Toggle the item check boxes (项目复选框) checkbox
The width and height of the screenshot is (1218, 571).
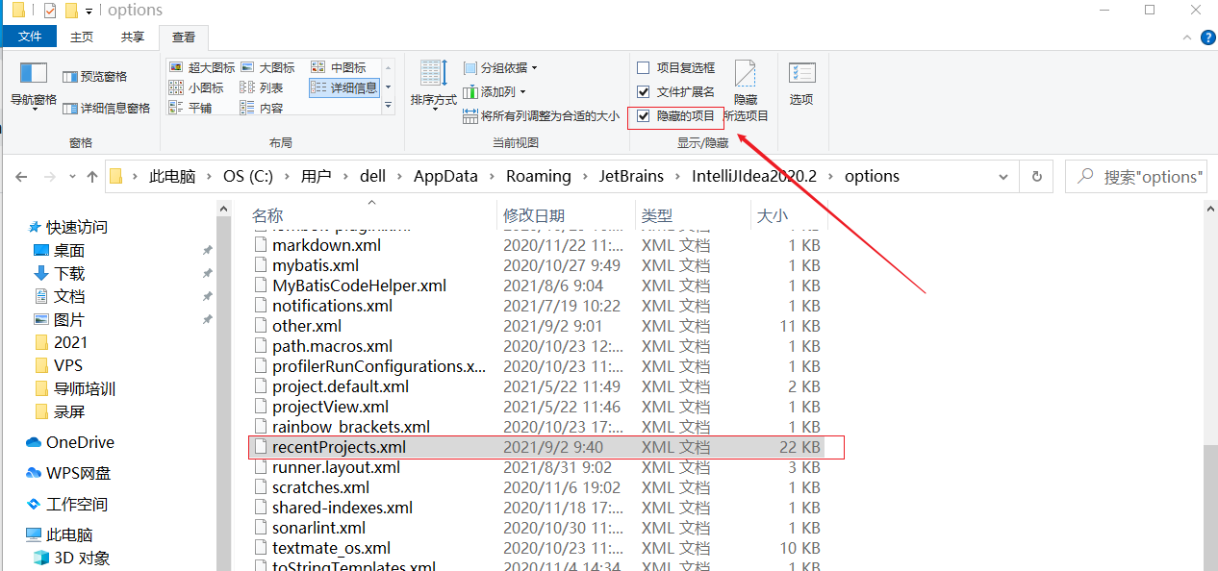tap(644, 67)
